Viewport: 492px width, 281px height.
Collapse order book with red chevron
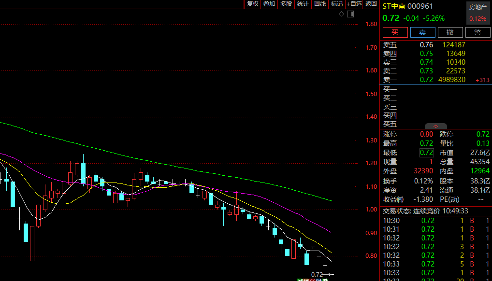tap(435, 126)
